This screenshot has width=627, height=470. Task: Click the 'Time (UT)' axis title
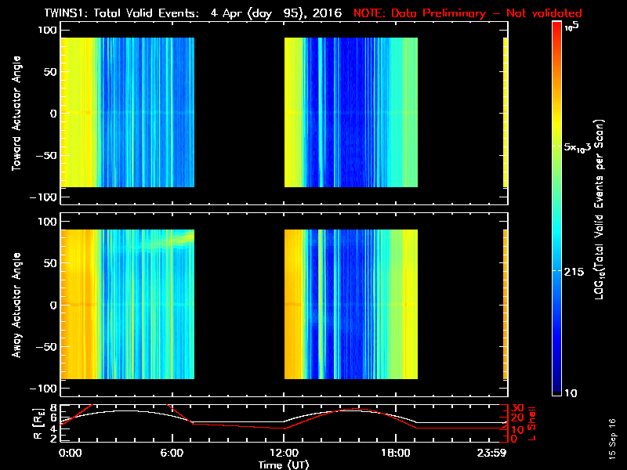pos(284,465)
